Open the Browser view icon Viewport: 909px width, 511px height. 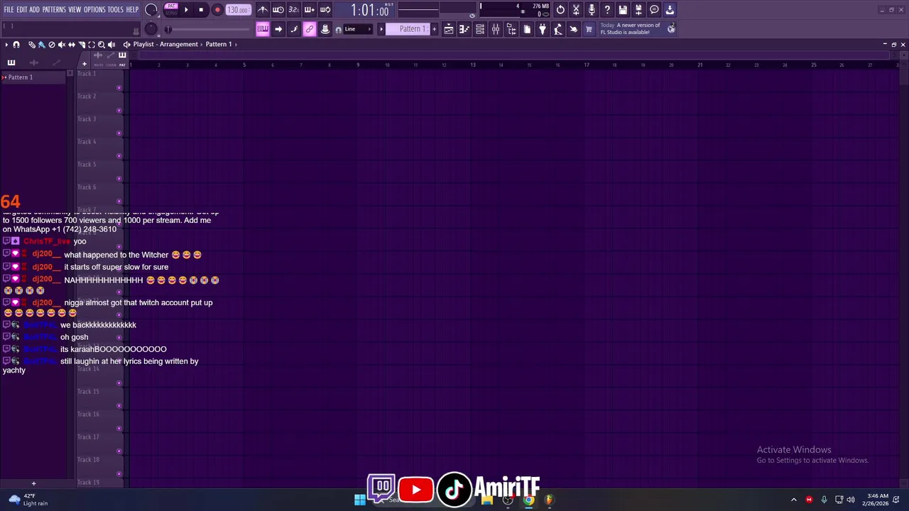[x=511, y=29]
